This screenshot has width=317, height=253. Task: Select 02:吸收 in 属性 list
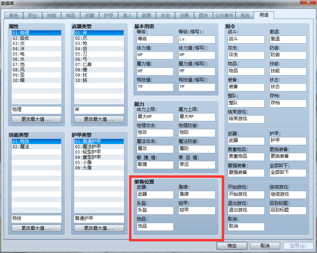(37, 38)
